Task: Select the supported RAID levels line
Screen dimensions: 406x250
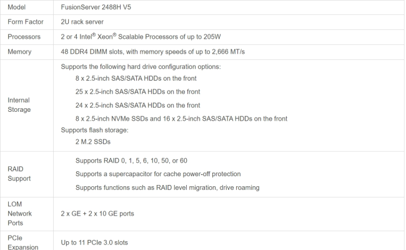Action: [x=131, y=161]
